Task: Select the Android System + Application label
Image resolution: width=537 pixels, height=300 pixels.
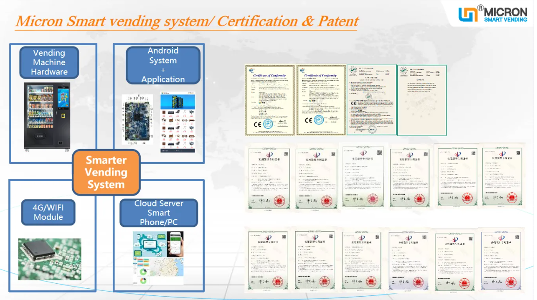Action: pos(163,65)
